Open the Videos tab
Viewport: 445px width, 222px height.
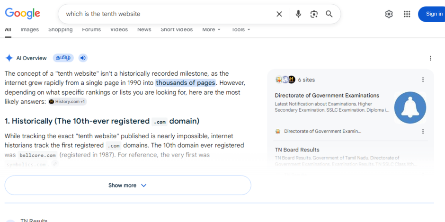coord(119,29)
